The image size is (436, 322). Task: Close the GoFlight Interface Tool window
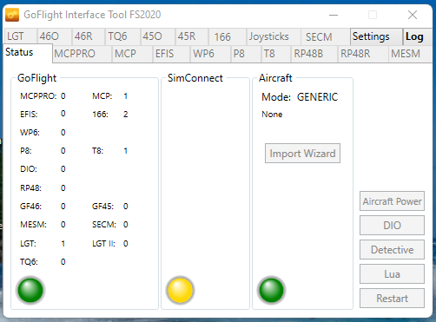pyautogui.click(x=413, y=15)
